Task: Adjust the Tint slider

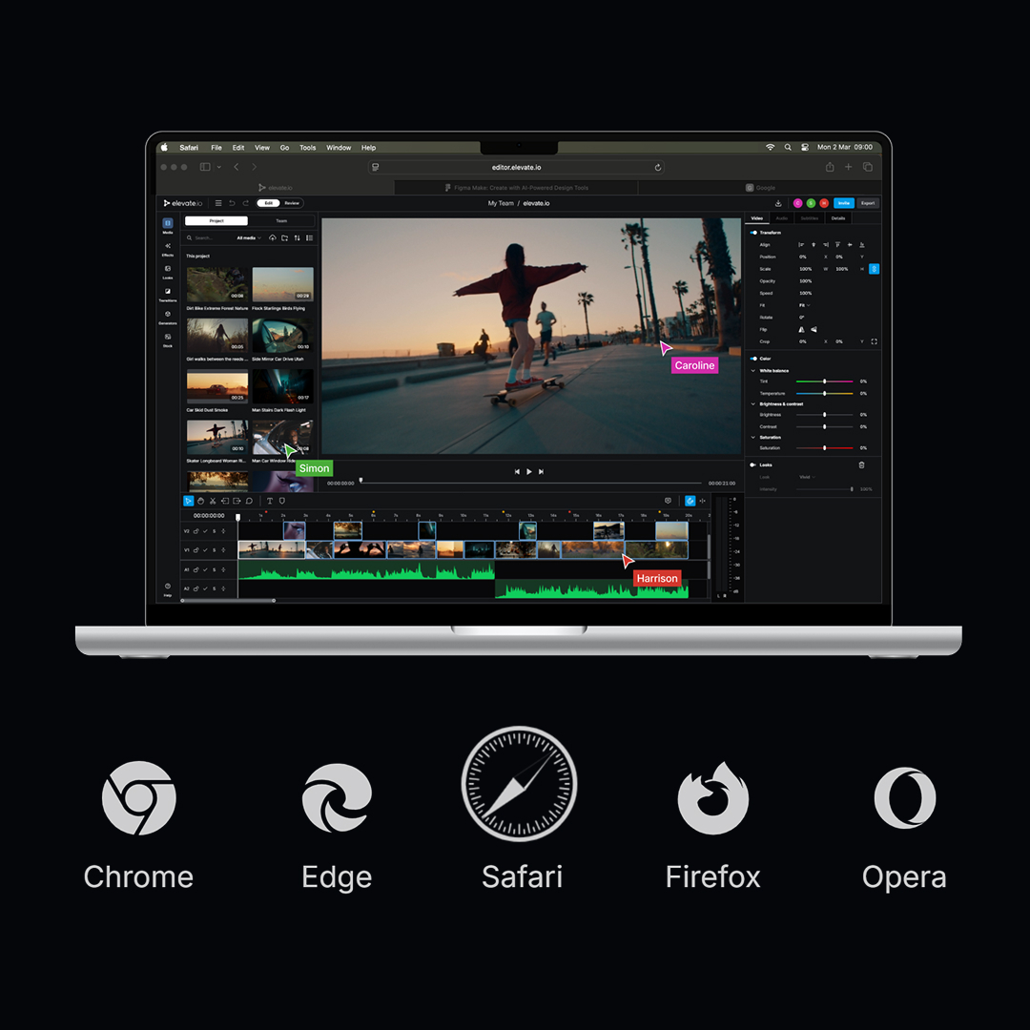Action: click(x=824, y=381)
